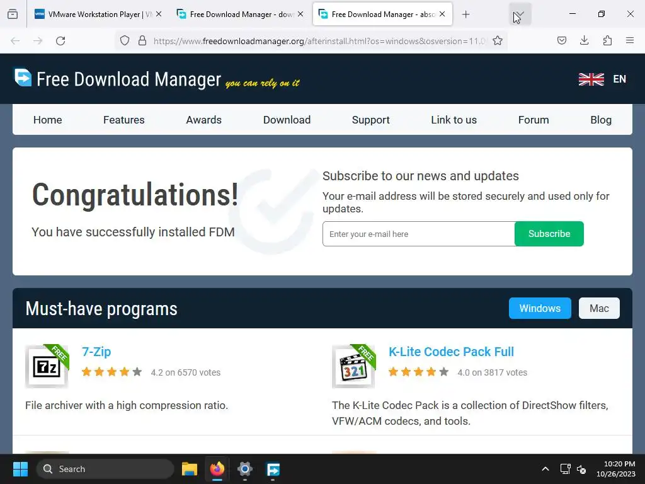This screenshot has width=645, height=484.
Task: Click the 7-Zip star rating
Action: click(112, 372)
